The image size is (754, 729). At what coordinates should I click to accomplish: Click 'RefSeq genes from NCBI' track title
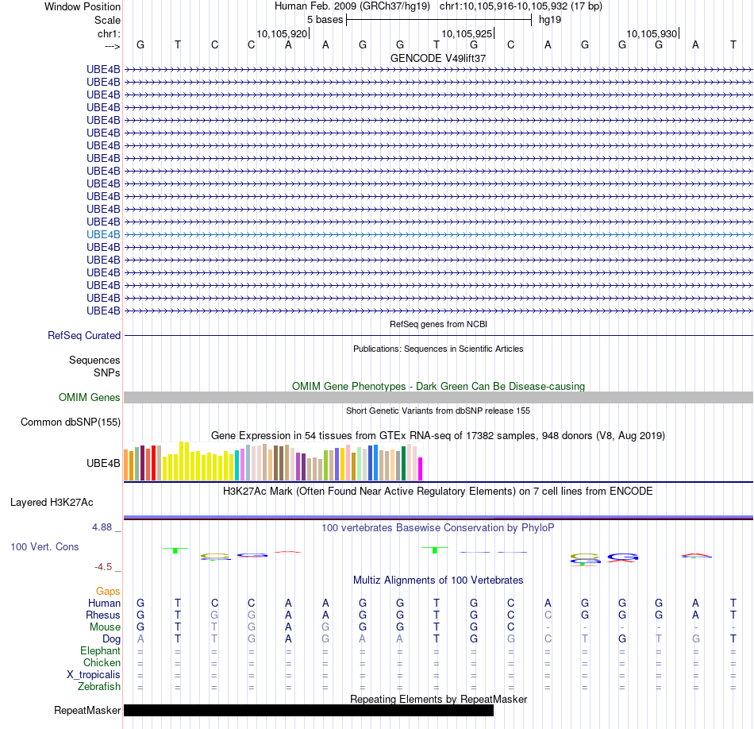tap(438, 324)
